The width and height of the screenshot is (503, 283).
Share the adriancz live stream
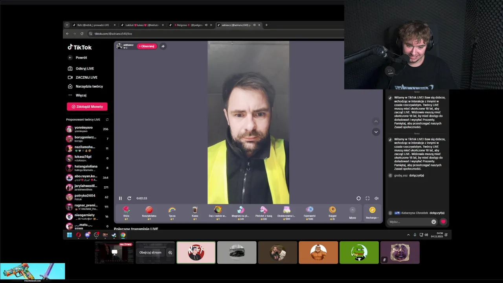pyautogui.click(x=163, y=46)
